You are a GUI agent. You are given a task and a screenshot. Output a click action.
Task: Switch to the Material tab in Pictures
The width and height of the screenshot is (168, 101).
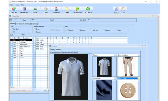[x=58, y=49]
